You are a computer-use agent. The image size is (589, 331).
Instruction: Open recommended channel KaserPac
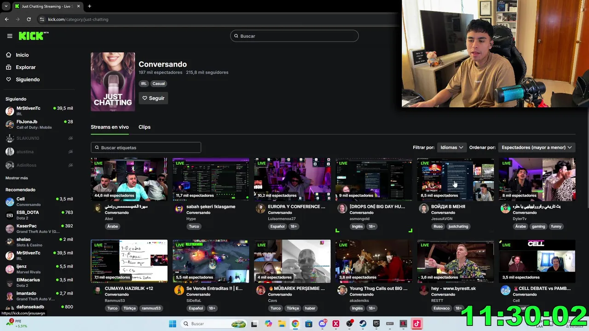coord(39,228)
